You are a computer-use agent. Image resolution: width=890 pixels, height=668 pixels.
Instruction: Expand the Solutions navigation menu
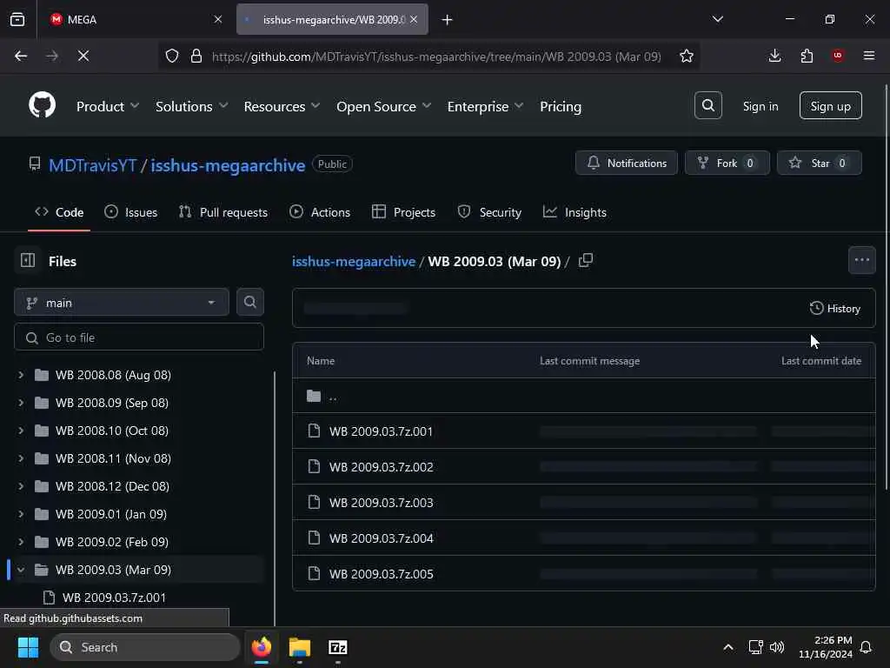pos(192,106)
